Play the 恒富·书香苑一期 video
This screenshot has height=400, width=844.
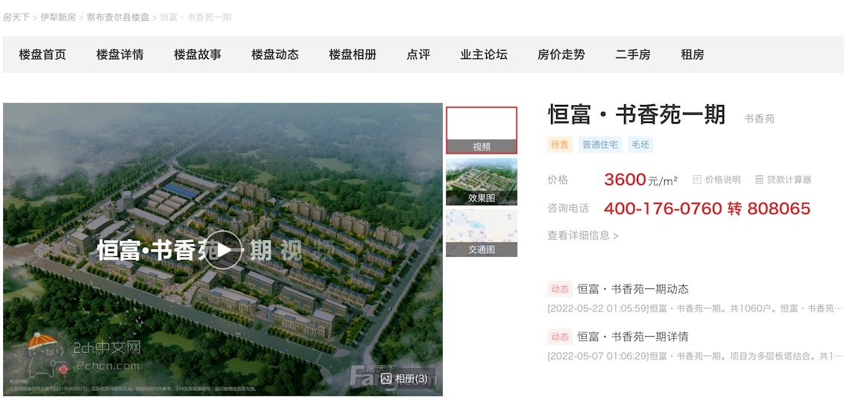(x=224, y=250)
